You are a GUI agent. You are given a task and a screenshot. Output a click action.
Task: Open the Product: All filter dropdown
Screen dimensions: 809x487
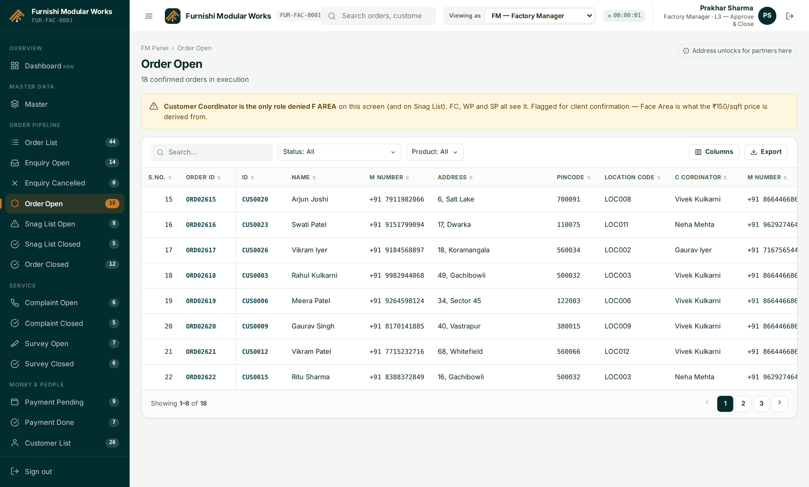coord(435,152)
